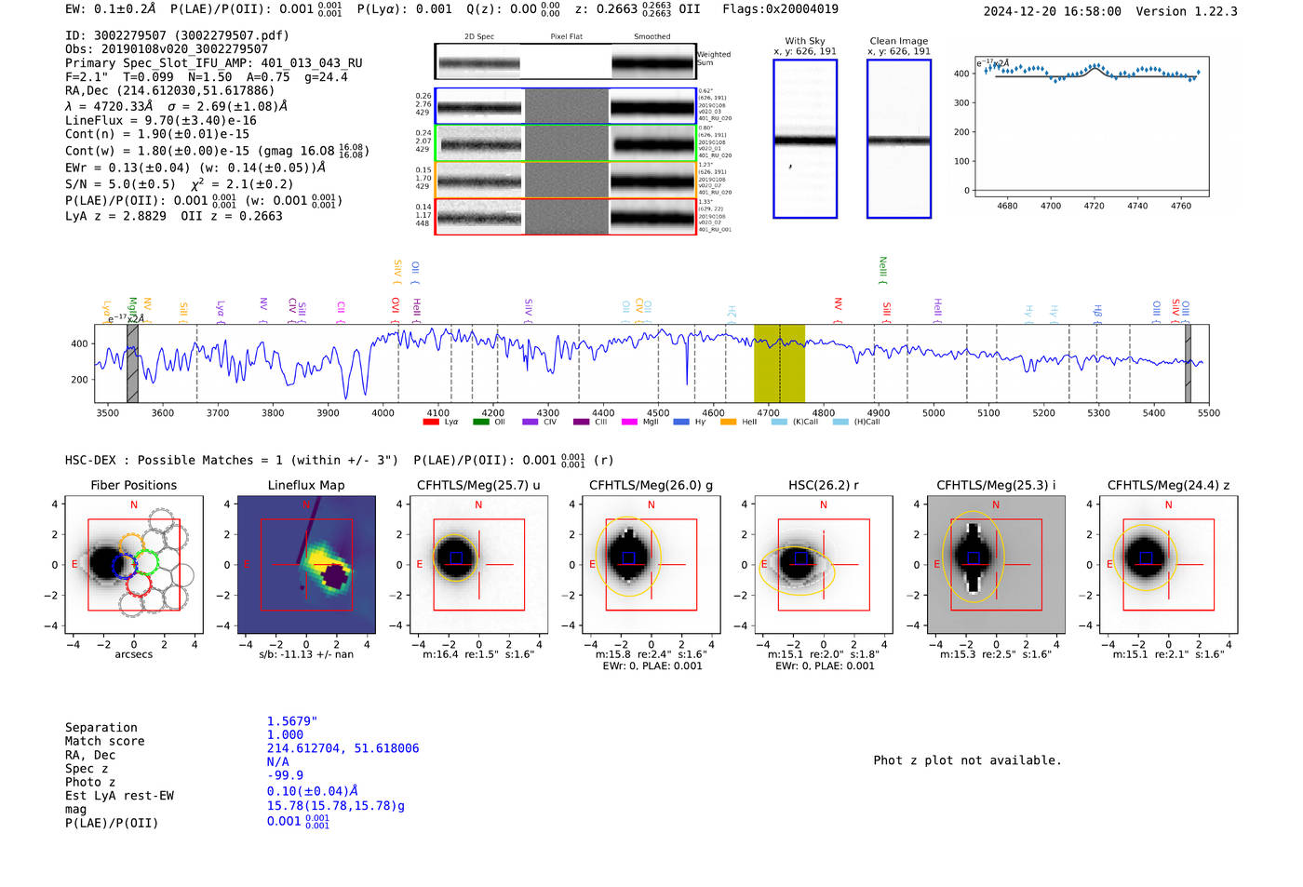Viewport: 1303px width, 887px height.
Task: Click the Clean Image panel
Action: tap(899, 139)
